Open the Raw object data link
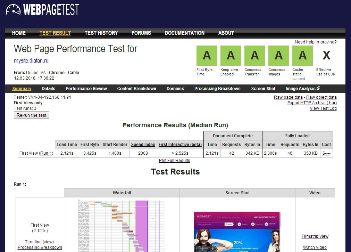The image size is (351, 252). pos(321,97)
